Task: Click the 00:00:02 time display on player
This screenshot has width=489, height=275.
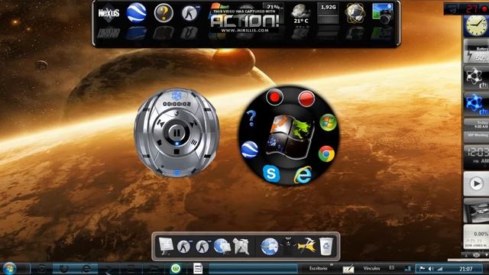Action: point(176,104)
